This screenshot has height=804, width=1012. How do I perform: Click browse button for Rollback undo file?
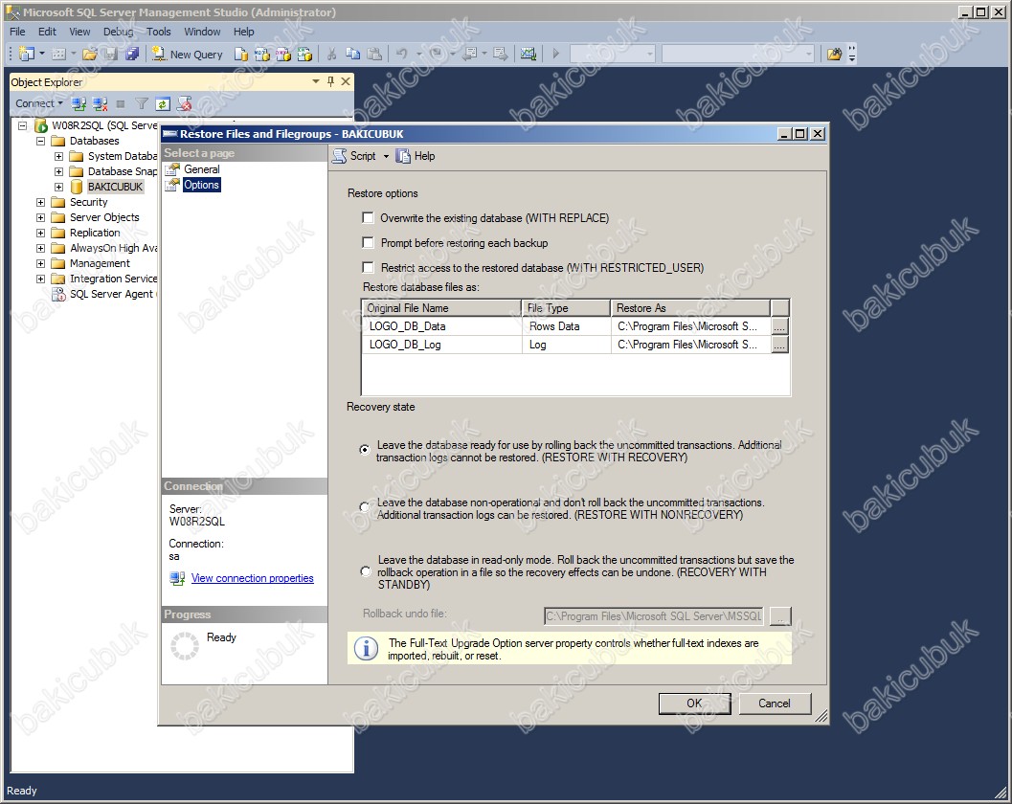pos(780,616)
